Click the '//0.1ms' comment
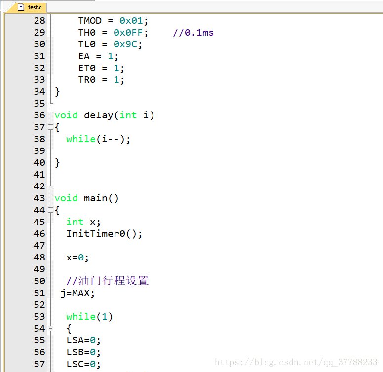The height and width of the screenshot is (372, 383). 193,33
